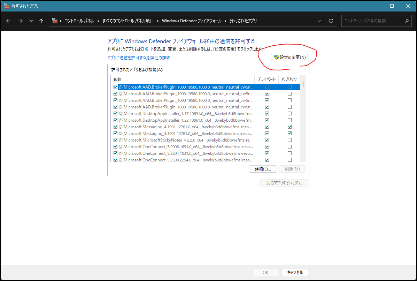Close the 許可されたアプリ window

click(x=408, y=6)
